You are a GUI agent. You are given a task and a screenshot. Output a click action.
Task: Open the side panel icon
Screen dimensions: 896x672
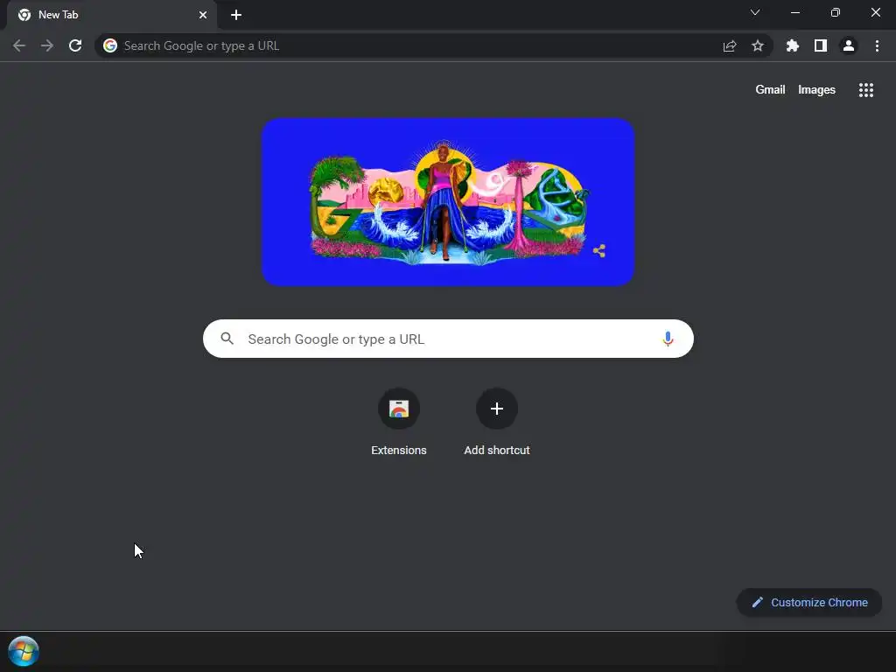point(821,45)
